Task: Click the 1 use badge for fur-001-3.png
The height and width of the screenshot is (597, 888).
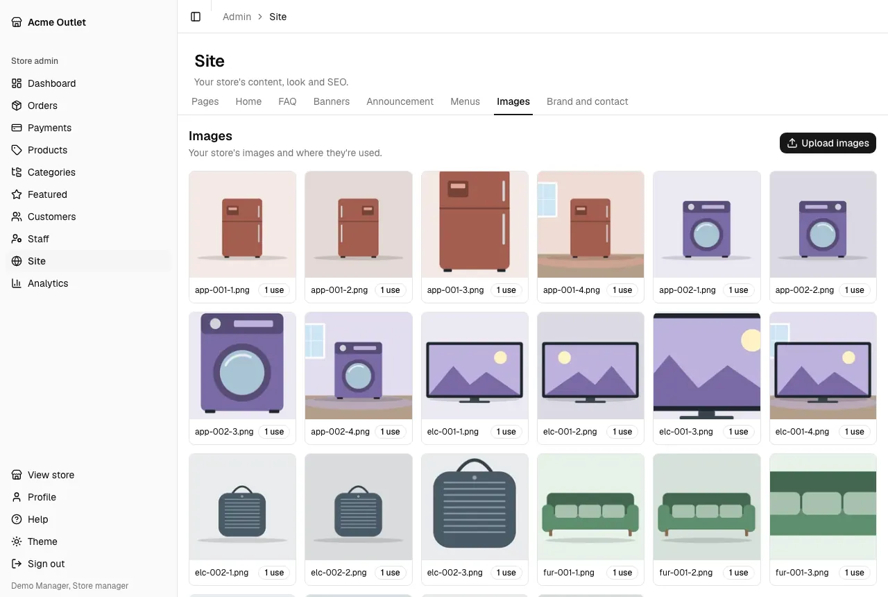Action: tap(855, 573)
